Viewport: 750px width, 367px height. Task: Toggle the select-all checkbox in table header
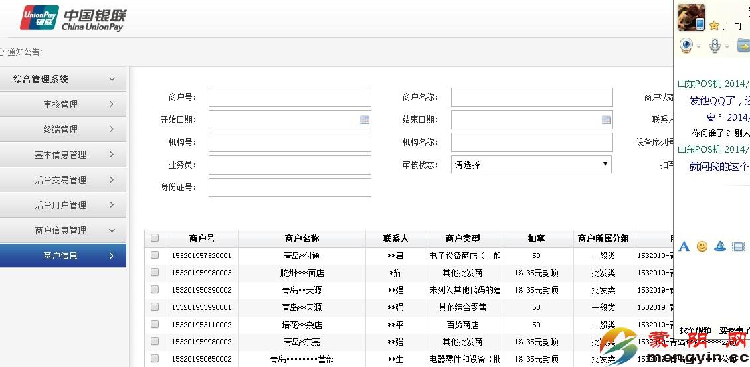155,238
